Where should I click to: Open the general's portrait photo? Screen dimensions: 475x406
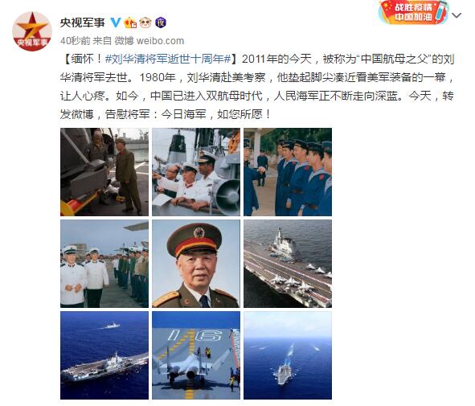(196, 264)
